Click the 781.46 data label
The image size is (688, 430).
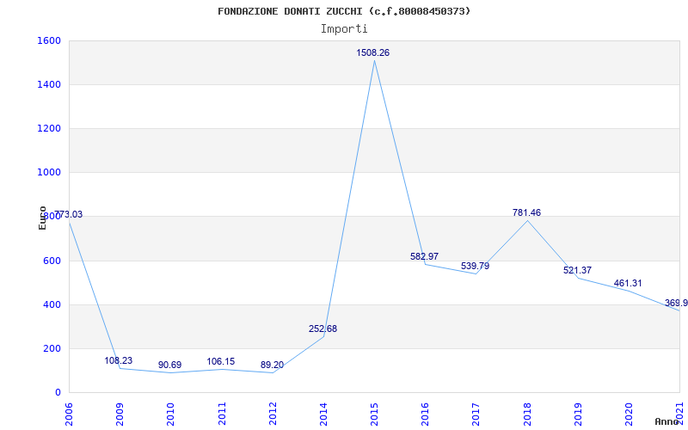(x=526, y=212)
